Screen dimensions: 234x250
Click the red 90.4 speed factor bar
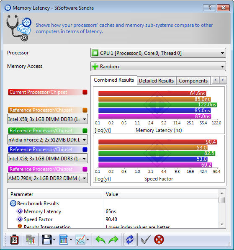158,142
